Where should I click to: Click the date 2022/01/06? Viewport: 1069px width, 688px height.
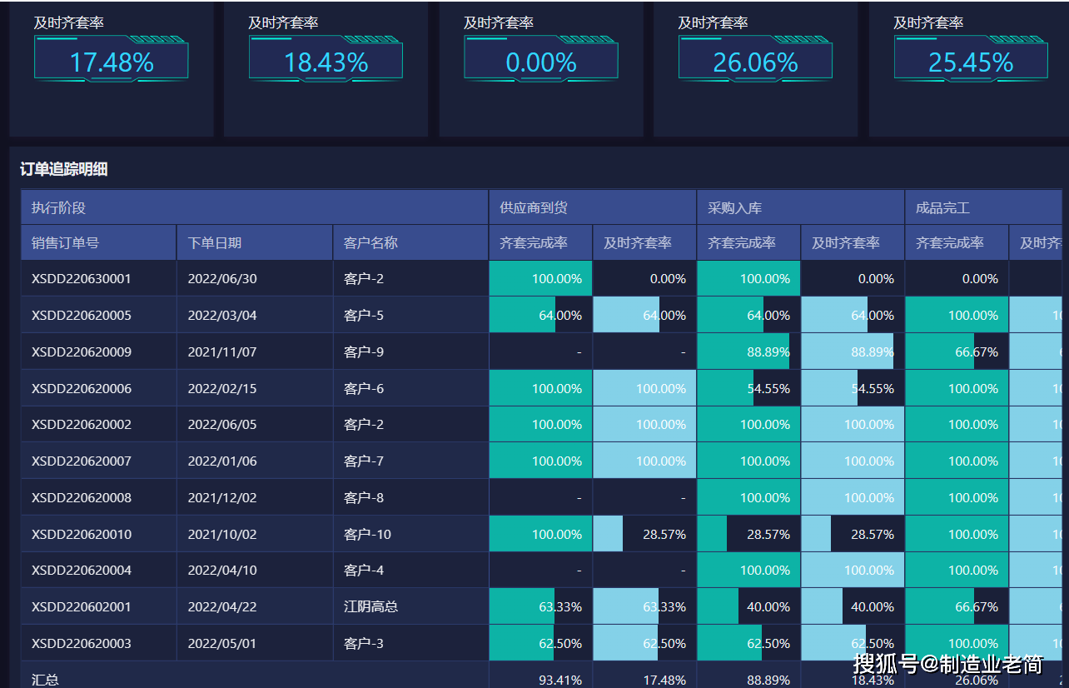click(222, 461)
